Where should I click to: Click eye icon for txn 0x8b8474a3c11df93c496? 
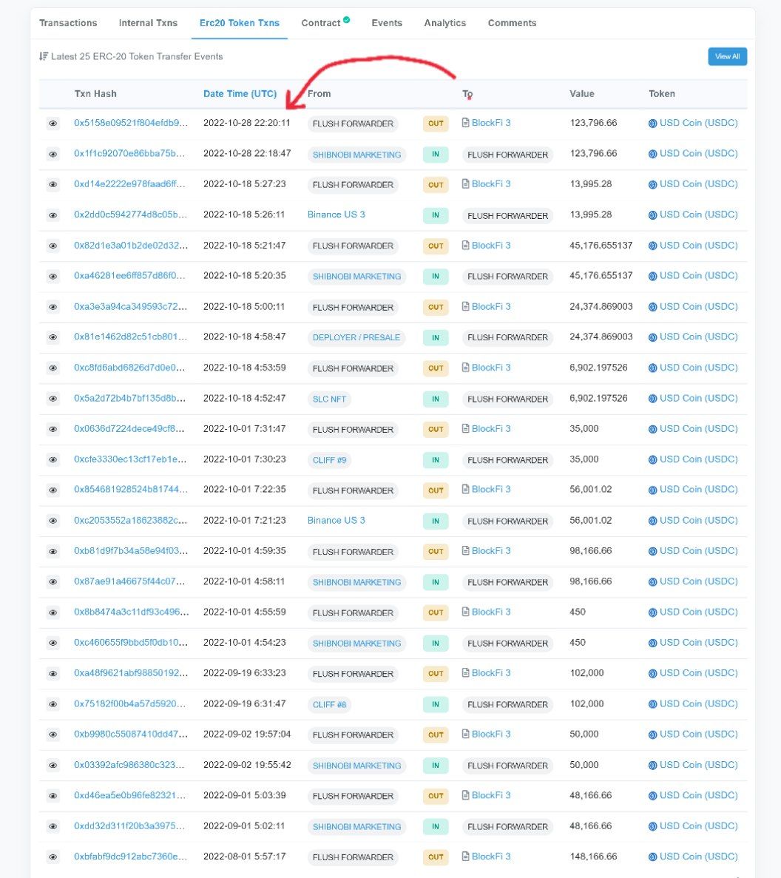coord(53,612)
